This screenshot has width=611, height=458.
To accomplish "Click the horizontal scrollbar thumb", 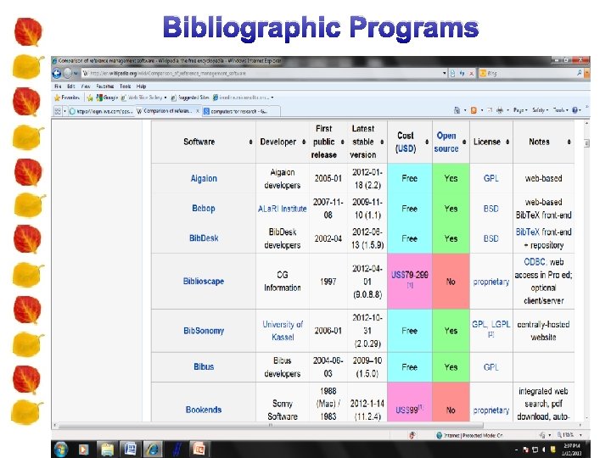I will tap(271, 425).
